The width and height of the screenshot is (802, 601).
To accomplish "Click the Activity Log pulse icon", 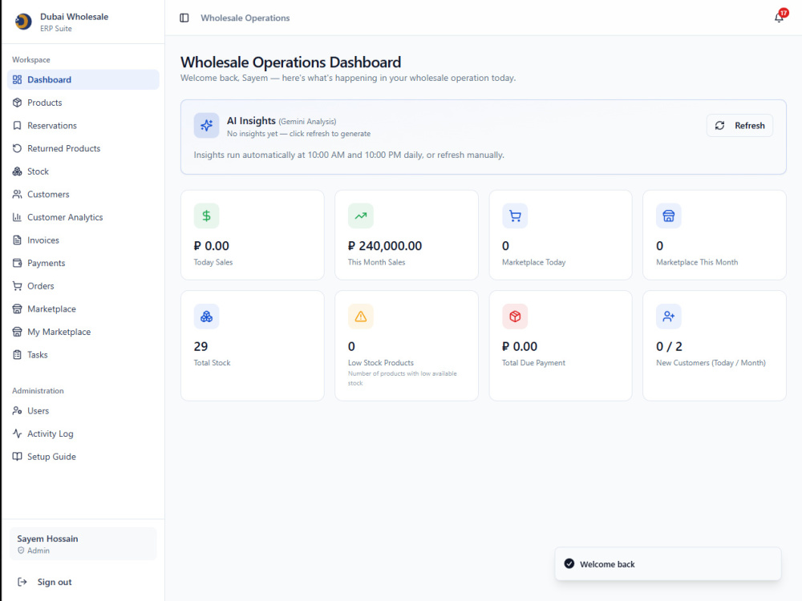I will pos(18,434).
